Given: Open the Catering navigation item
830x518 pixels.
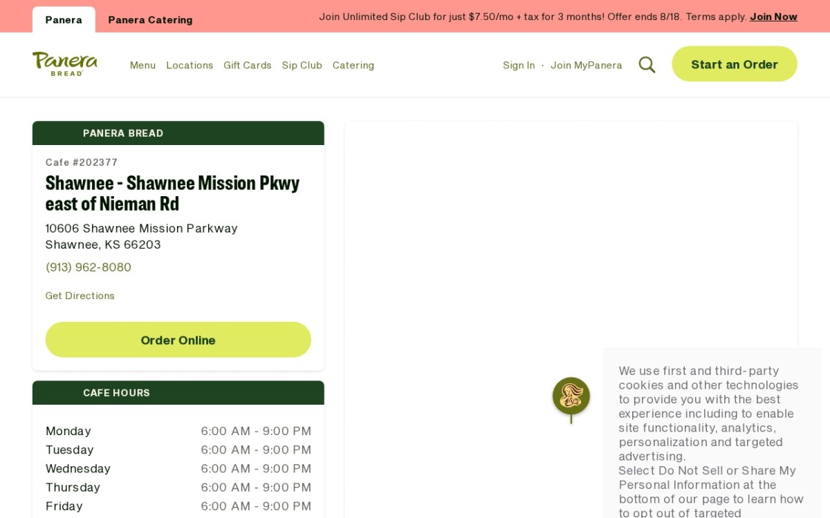Looking at the screenshot, I should click(x=353, y=65).
